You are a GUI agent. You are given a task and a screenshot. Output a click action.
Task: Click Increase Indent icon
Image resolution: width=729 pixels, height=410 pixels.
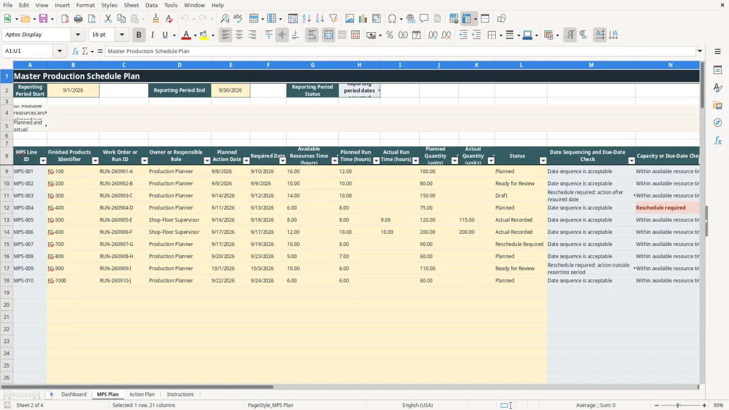463,35
